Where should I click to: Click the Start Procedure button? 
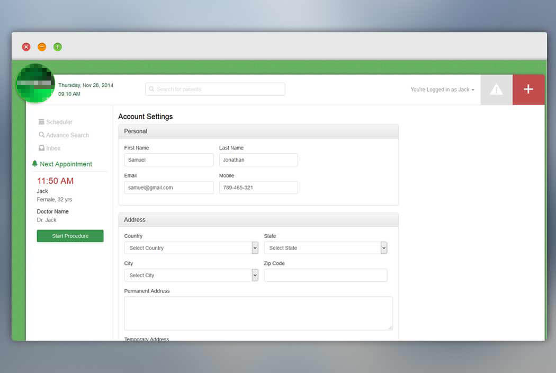(70, 236)
